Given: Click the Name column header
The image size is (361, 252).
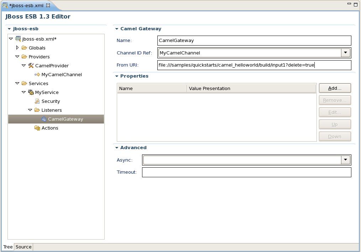Looking at the screenshot, I should click(x=152, y=88).
